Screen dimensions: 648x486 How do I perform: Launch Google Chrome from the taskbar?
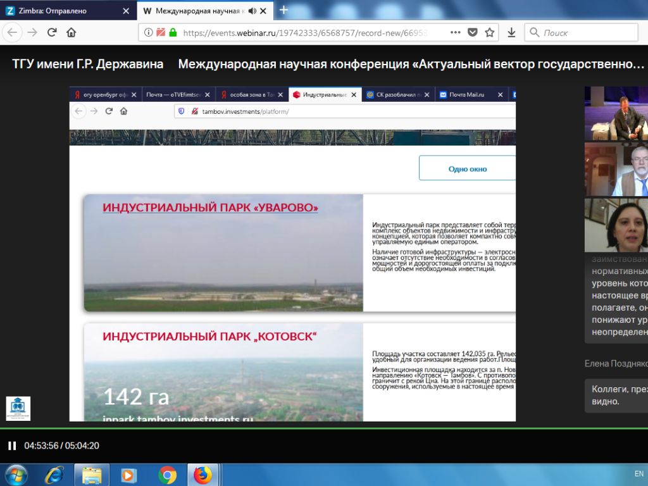pyautogui.click(x=167, y=475)
